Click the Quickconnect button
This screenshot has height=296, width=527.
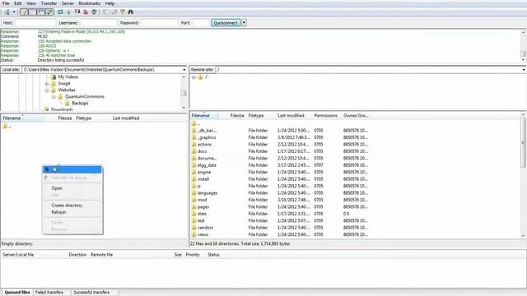(226, 23)
